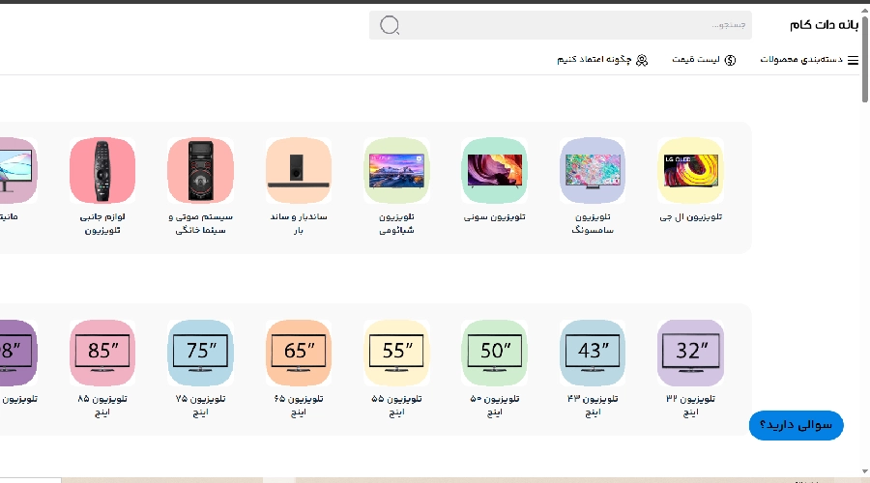Choose the partially visible 98 inch TV icon
Viewport: 870px width, 483px height.
[18, 353]
